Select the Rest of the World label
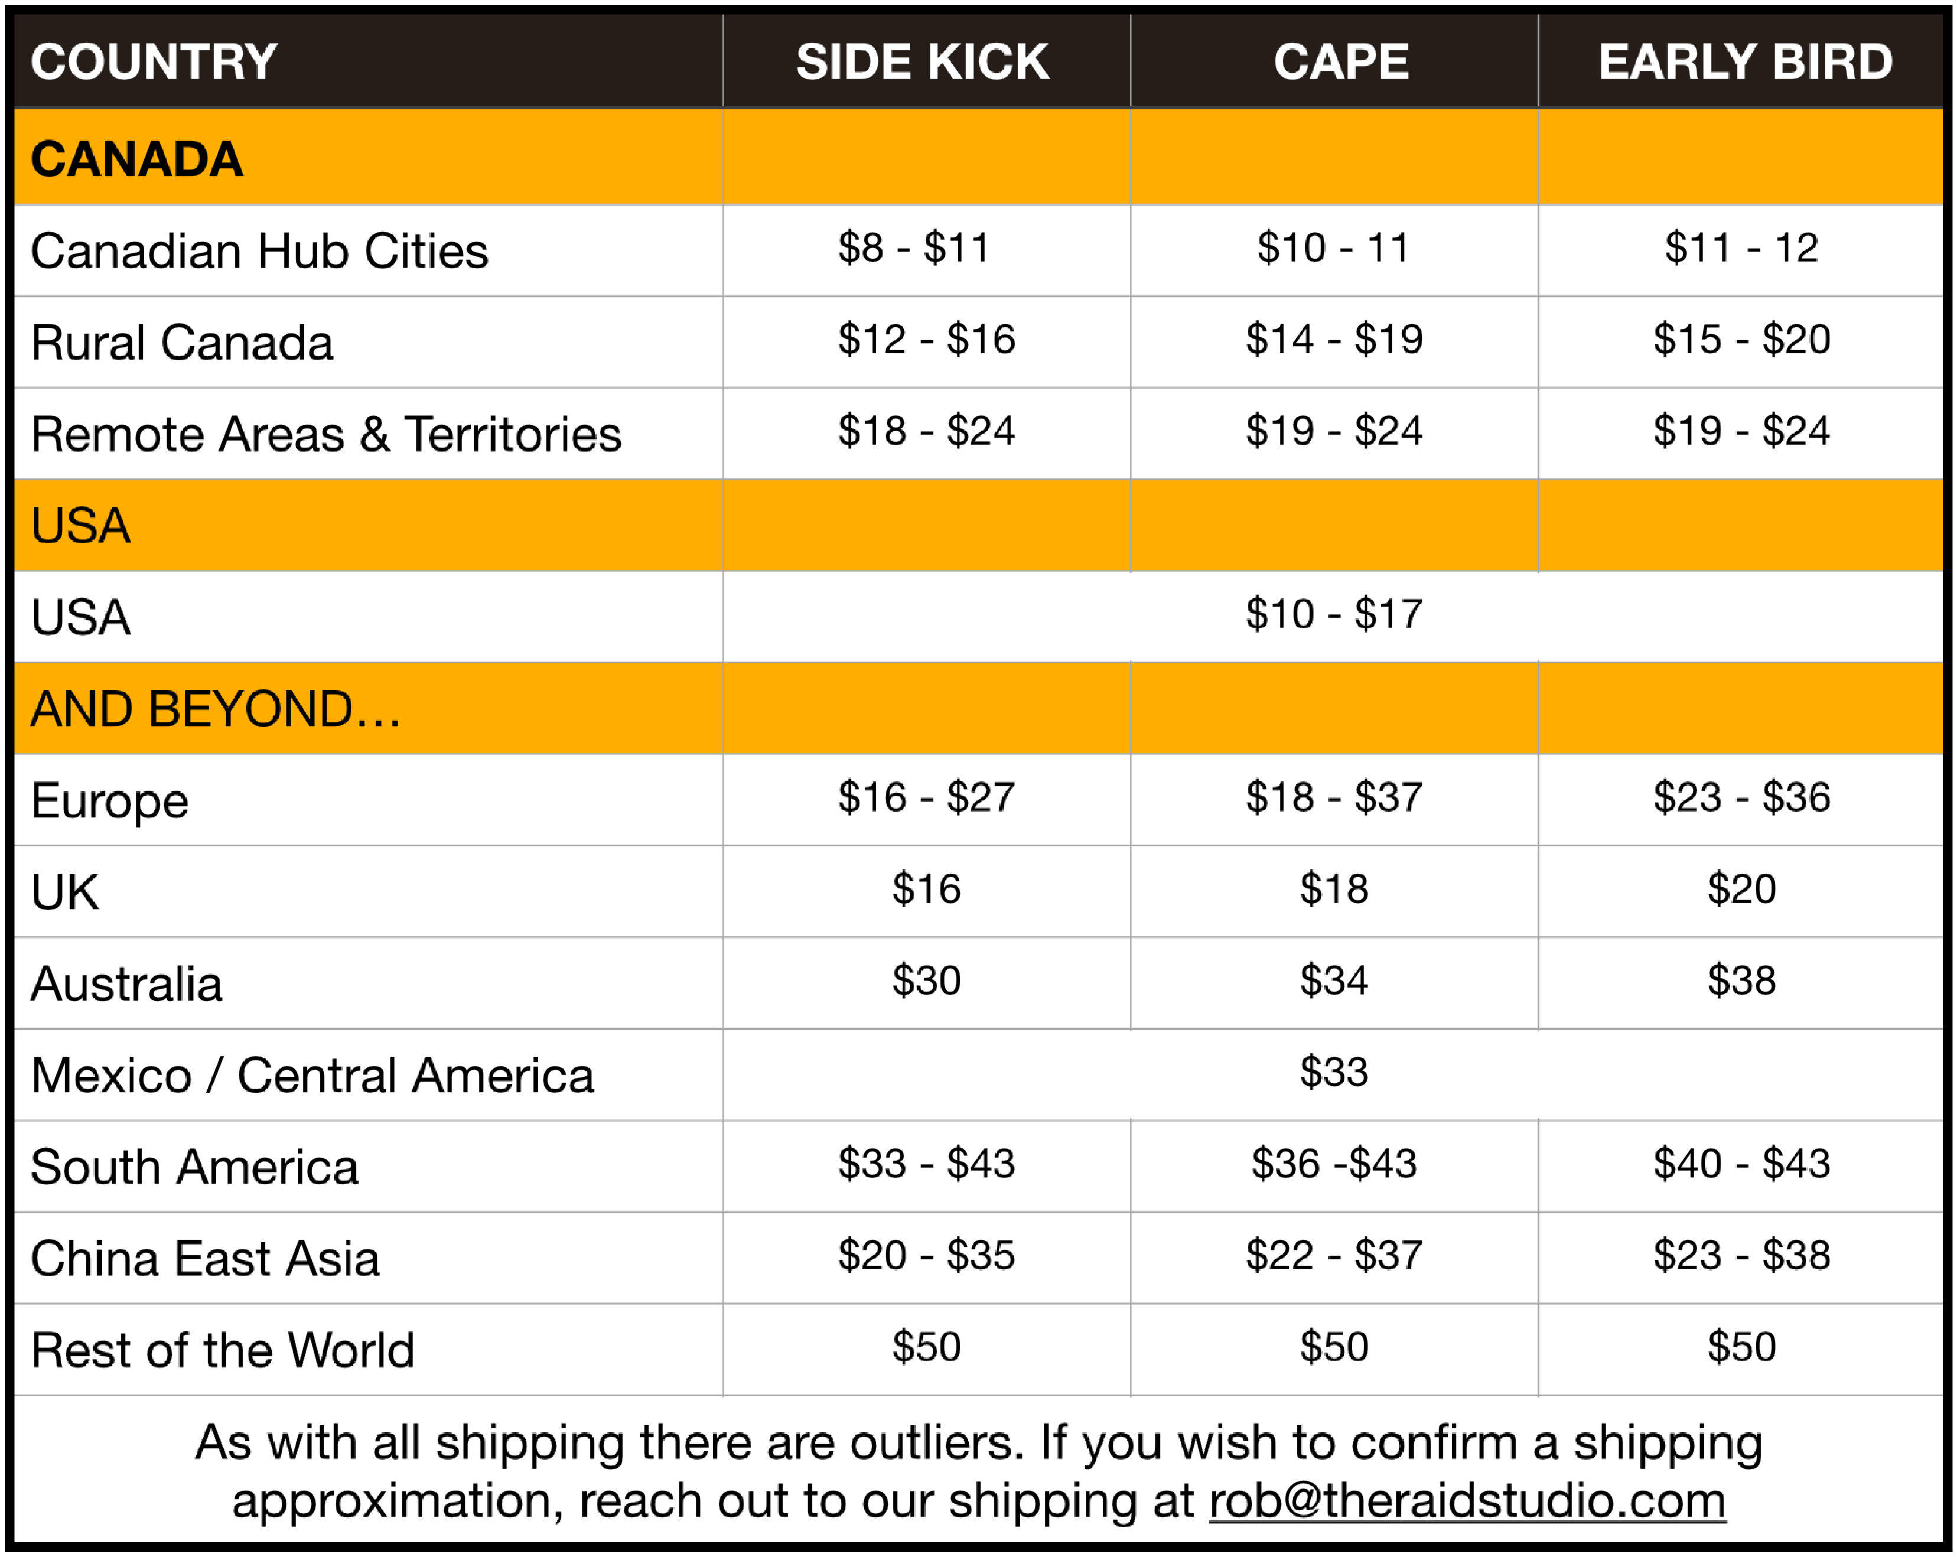Viewport: 1957px width, 1557px height. [223, 1350]
